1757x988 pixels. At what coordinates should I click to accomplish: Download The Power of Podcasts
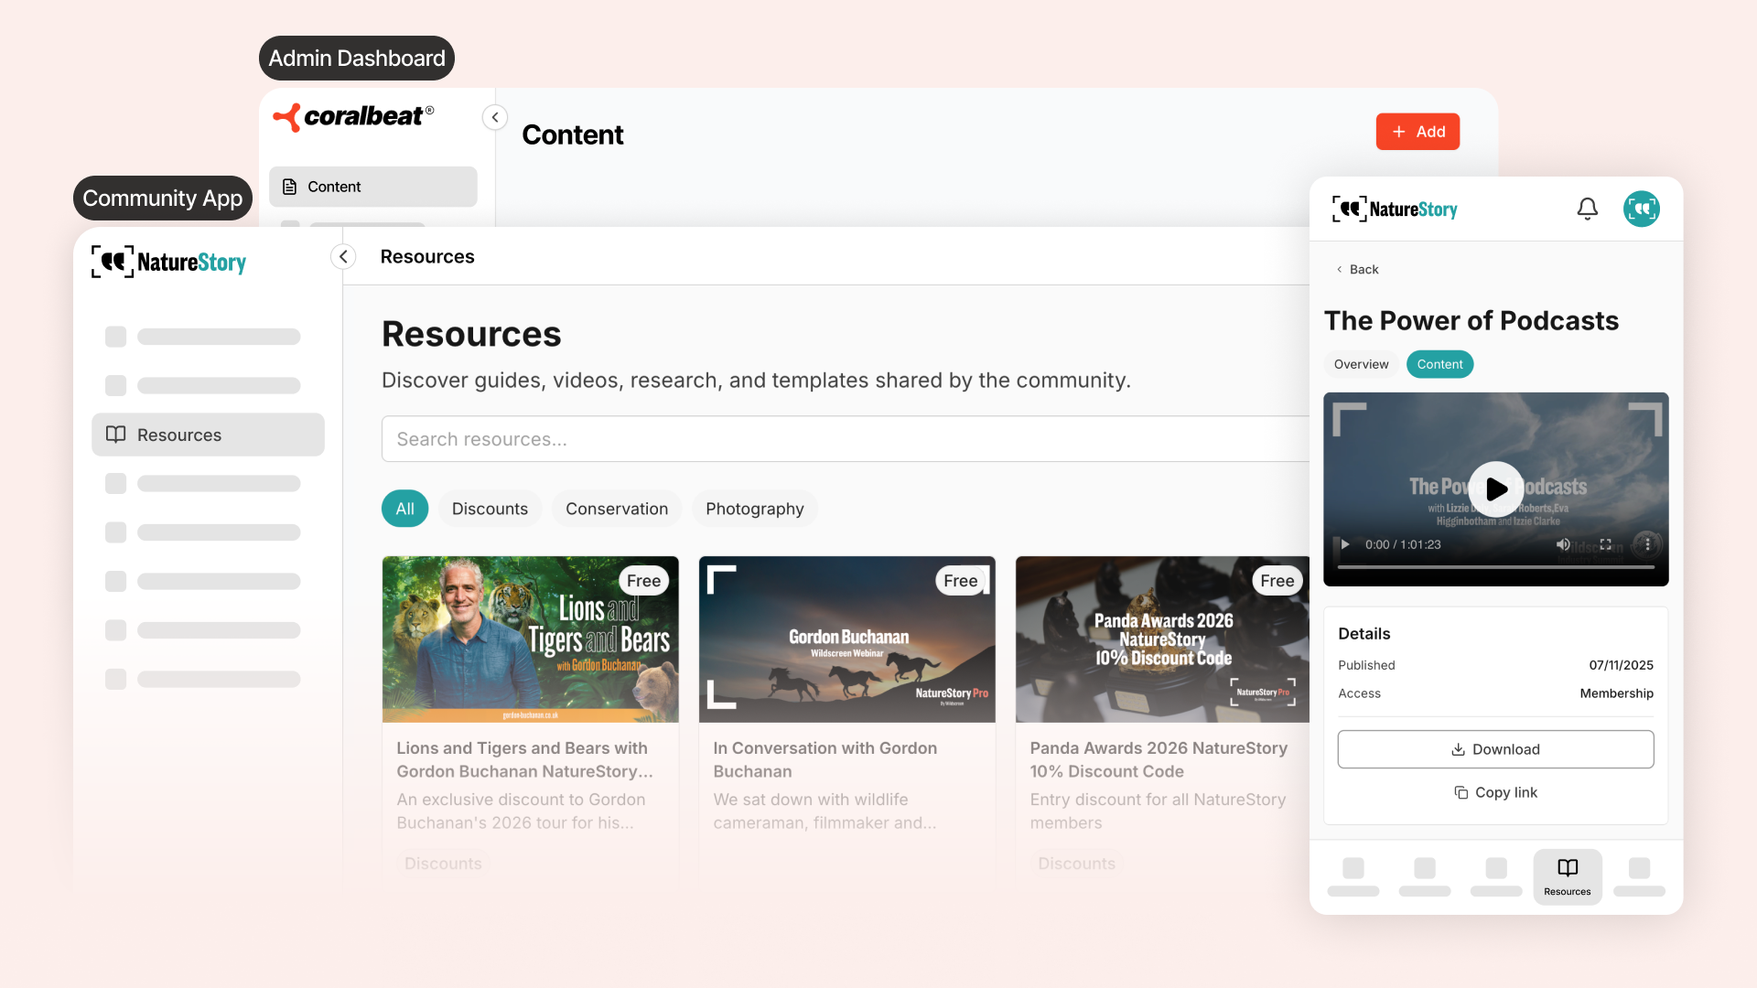pyautogui.click(x=1495, y=748)
